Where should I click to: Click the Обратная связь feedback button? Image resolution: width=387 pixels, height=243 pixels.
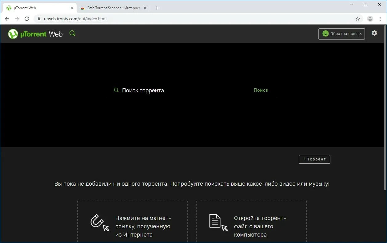(342, 34)
